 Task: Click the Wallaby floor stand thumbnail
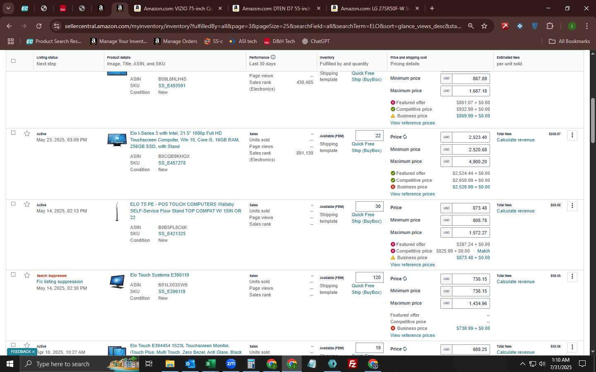[117, 211]
